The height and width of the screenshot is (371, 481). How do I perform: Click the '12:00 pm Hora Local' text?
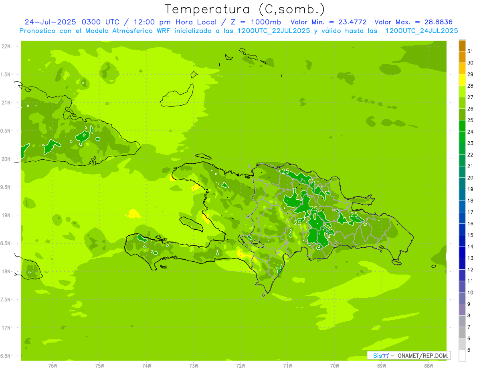pyautogui.click(x=175, y=22)
